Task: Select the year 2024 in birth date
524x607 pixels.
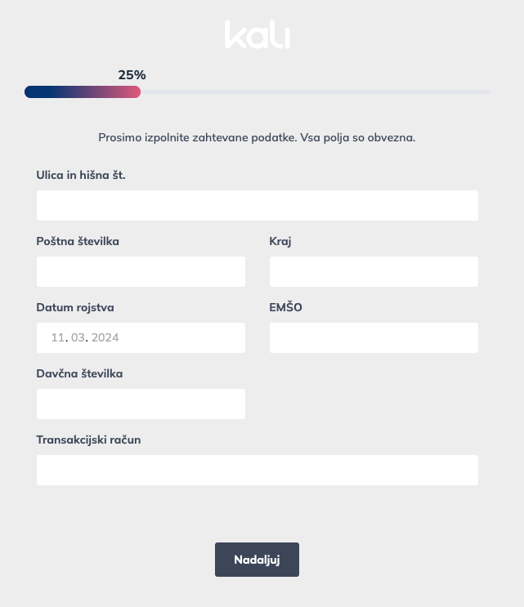Action: (x=110, y=337)
